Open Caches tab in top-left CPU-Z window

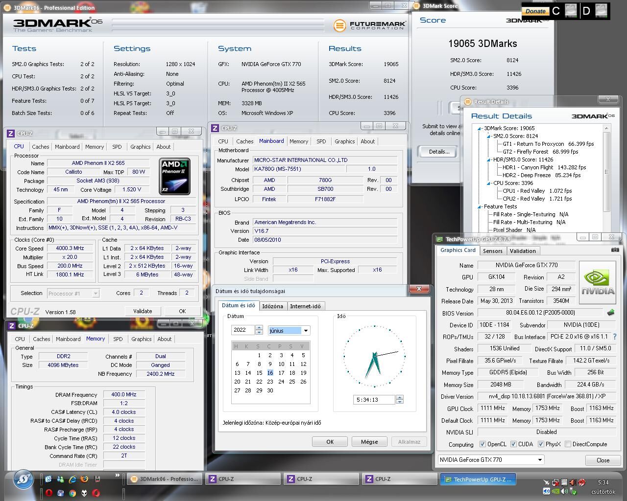click(x=40, y=147)
